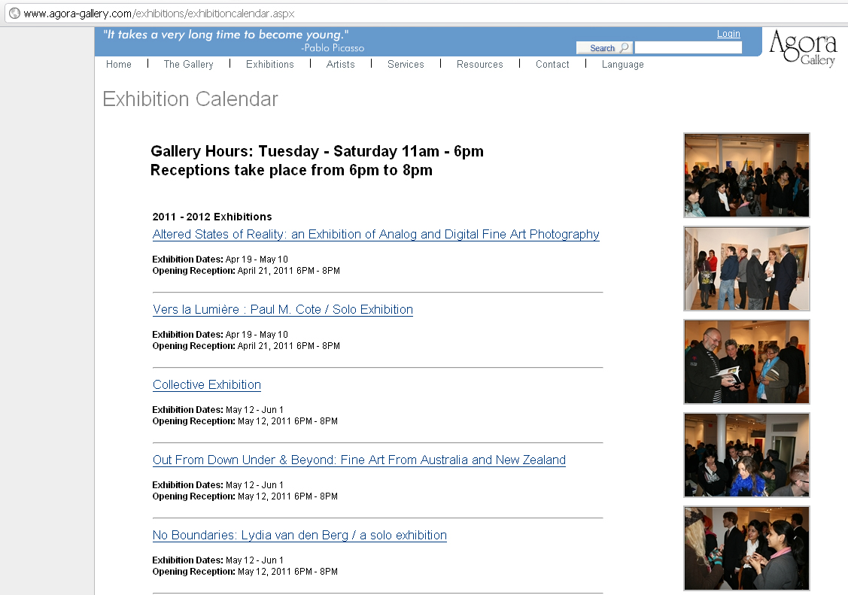Click Exhibition Dates under No Boundaries

point(218,560)
